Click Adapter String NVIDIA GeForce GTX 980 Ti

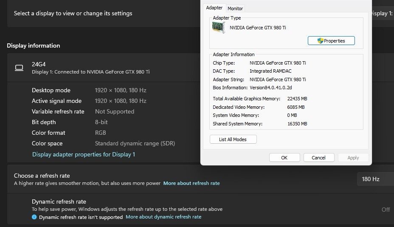(x=278, y=79)
